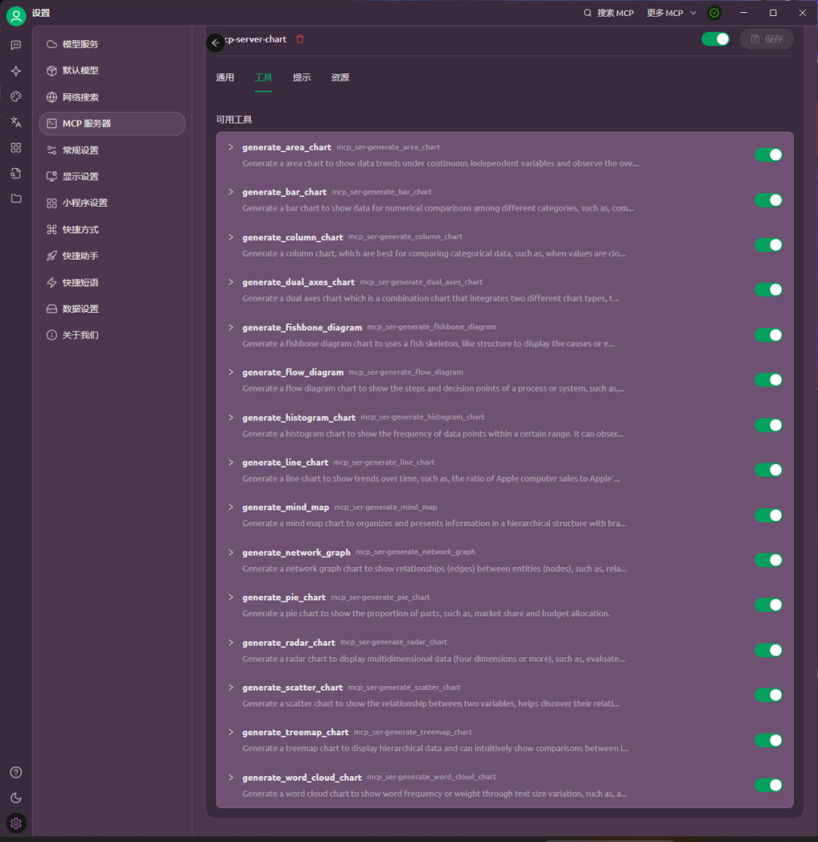
Task: Open 模型服务 settings section
Action: point(112,44)
